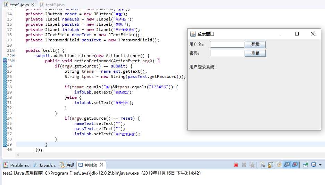Open the console selection dropdown arrow
The image size is (325, 185).
(320, 165)
